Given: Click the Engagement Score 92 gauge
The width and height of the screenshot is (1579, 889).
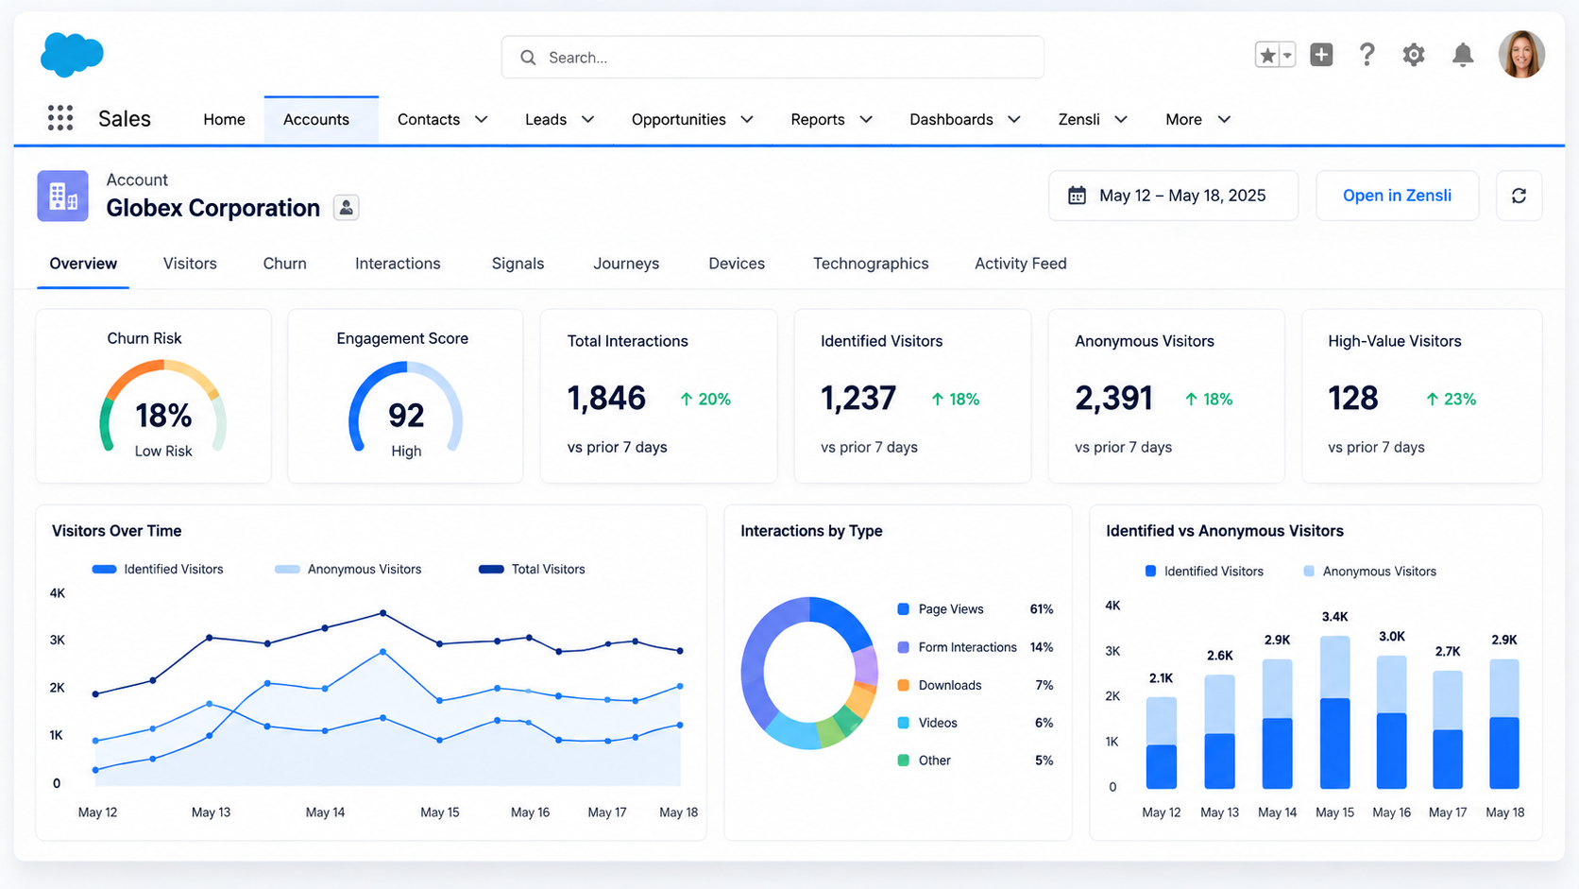Looking at the screenshot, I should coord(406,408).
